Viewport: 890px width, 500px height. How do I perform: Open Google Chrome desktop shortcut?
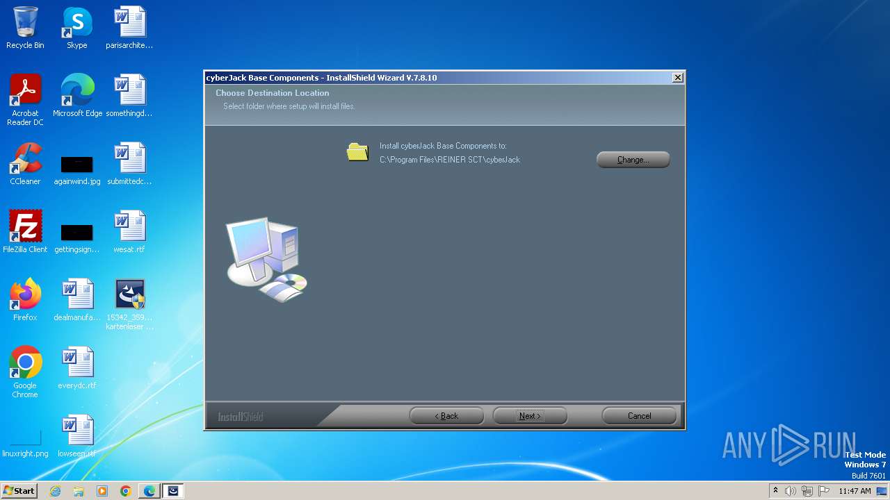(x=25, y=372)
